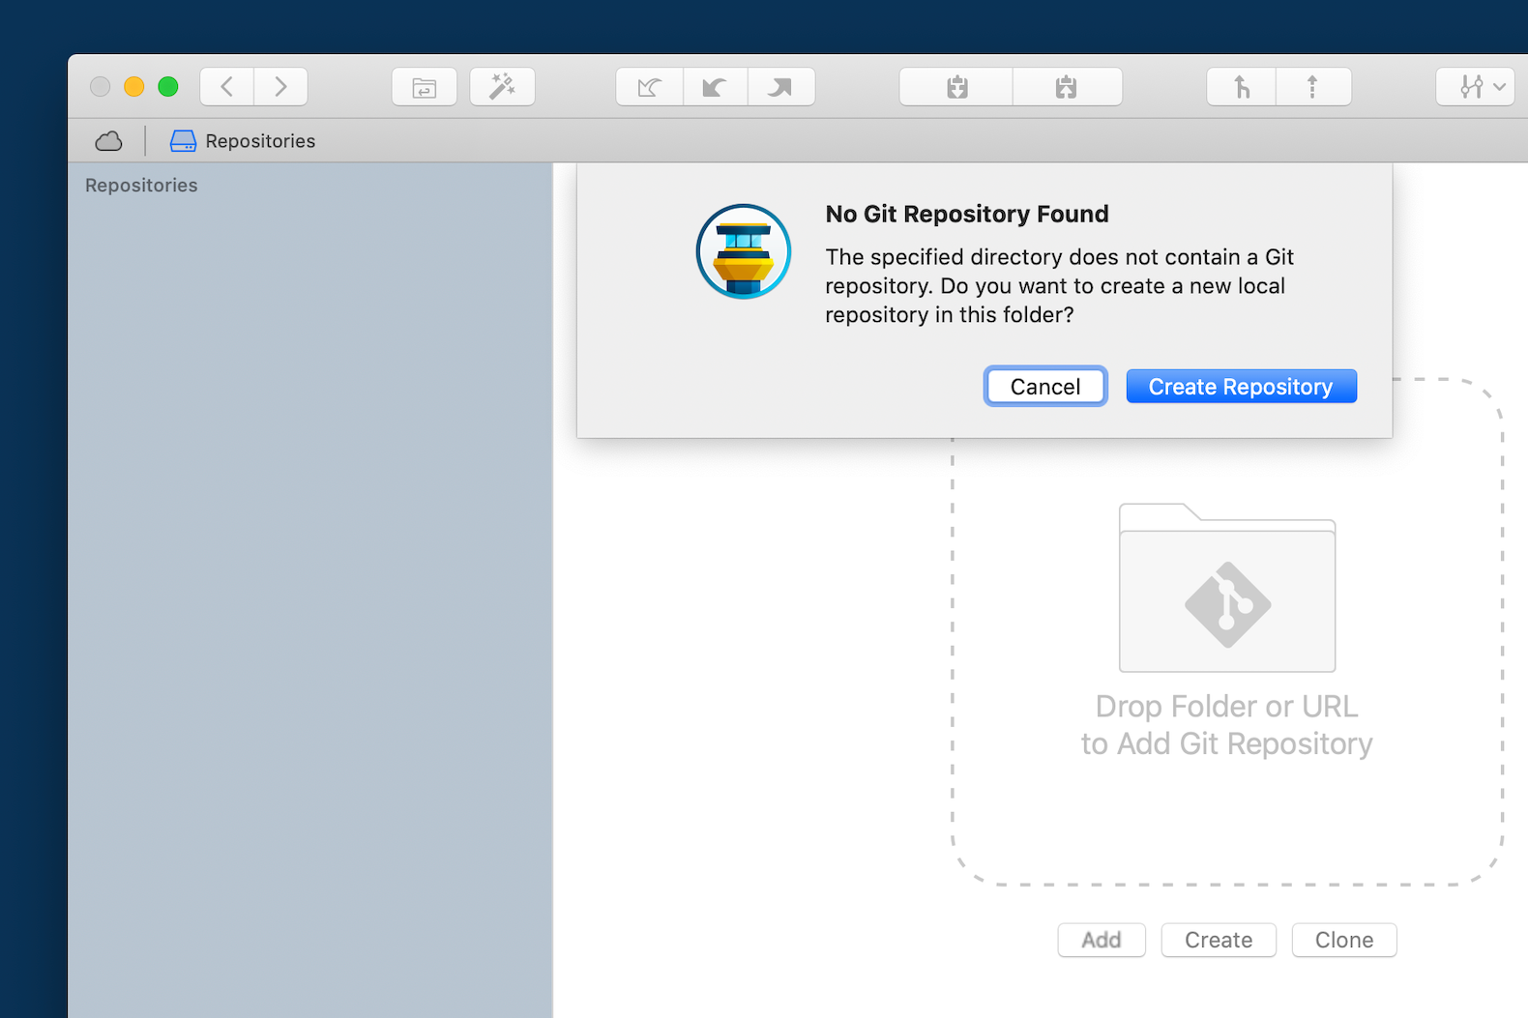The height and width of the screenshot is (1018, 1528).
Task: Click the Apply Stash toolbar icon
Action: 1067,87
